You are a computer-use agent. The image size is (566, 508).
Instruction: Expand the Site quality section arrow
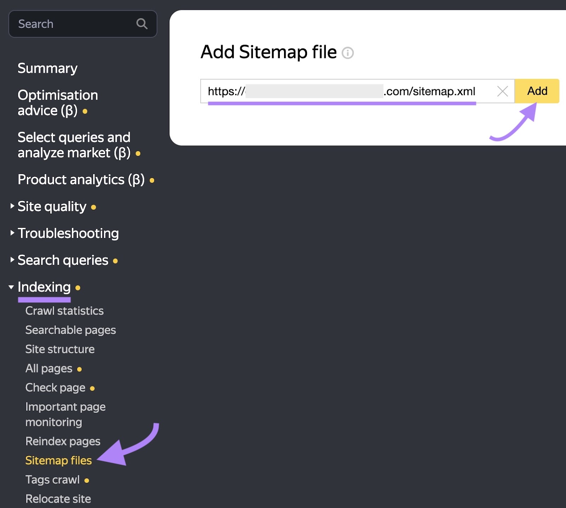coord(12,206)
